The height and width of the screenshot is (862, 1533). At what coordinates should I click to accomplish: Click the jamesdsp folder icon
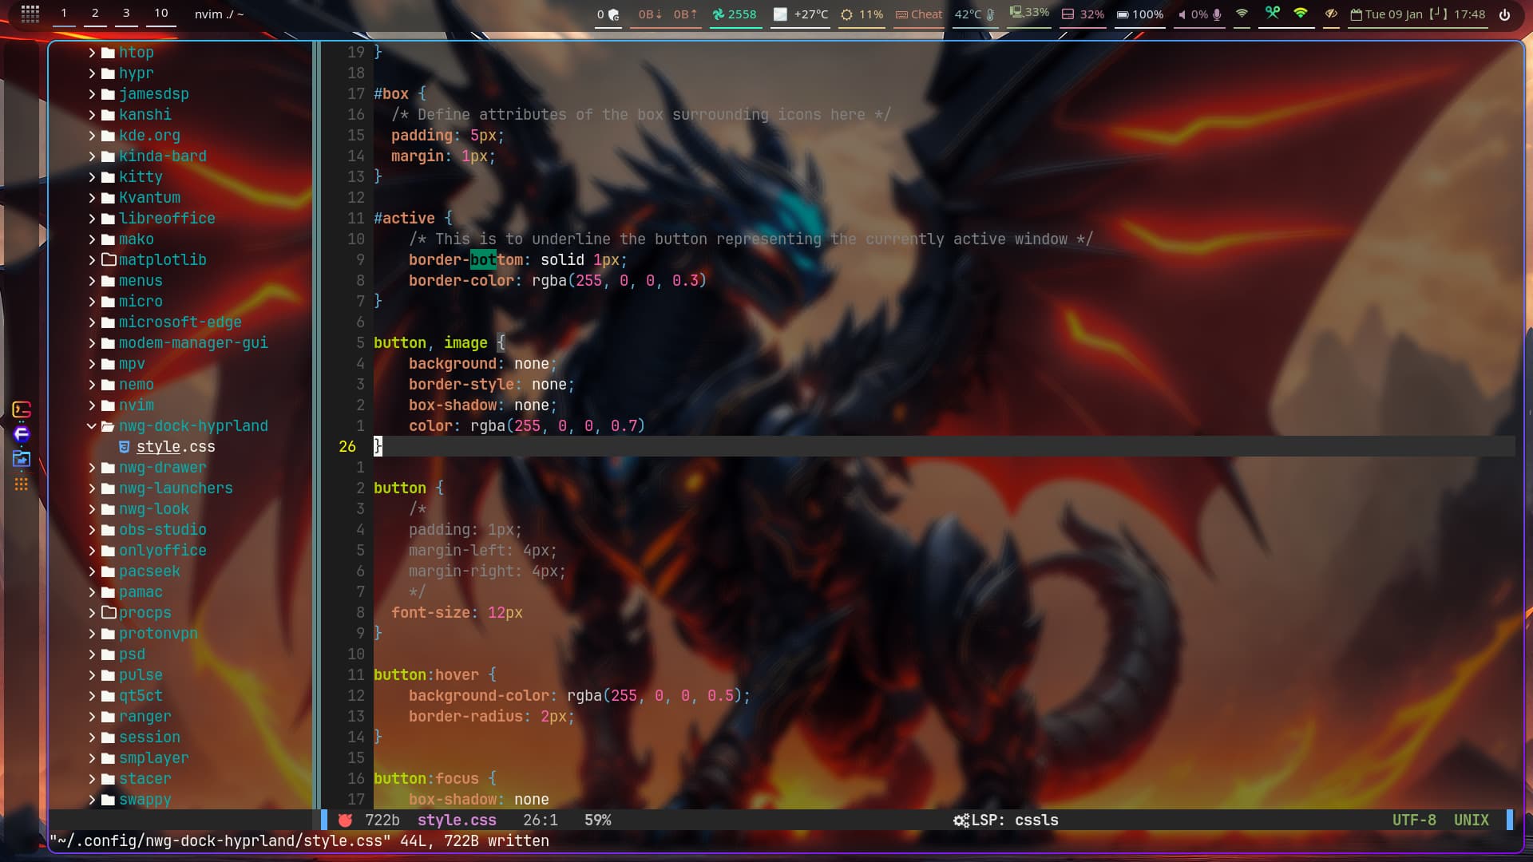[x=109, y=94]
